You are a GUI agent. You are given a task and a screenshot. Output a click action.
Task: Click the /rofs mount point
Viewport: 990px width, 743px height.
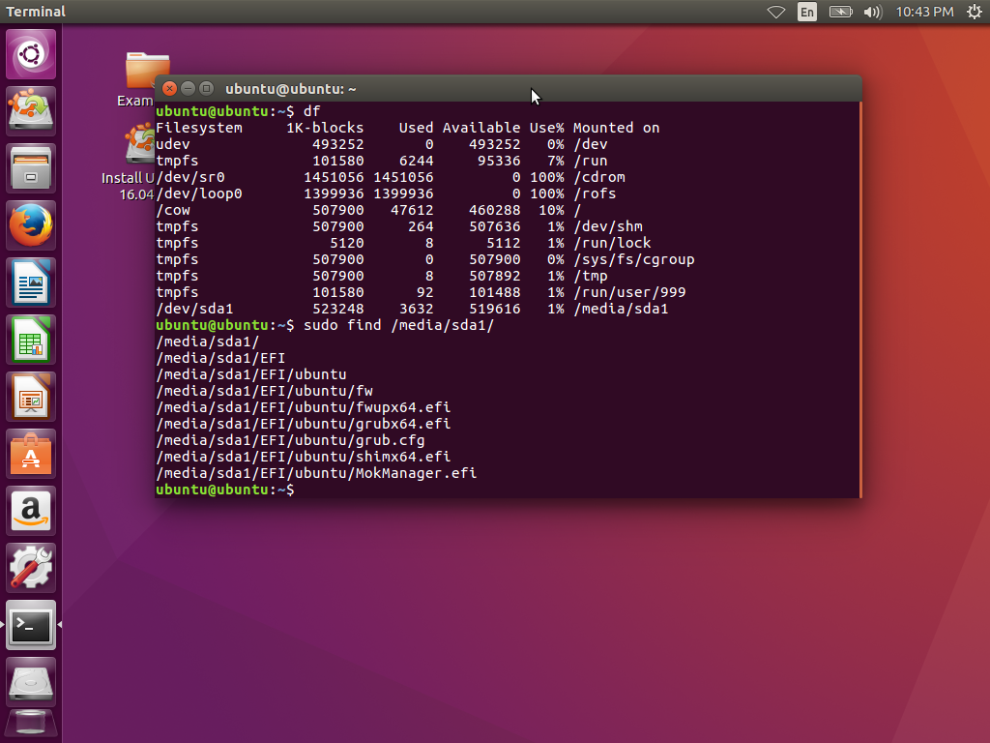pyautogui.click(x=595, y=193)
